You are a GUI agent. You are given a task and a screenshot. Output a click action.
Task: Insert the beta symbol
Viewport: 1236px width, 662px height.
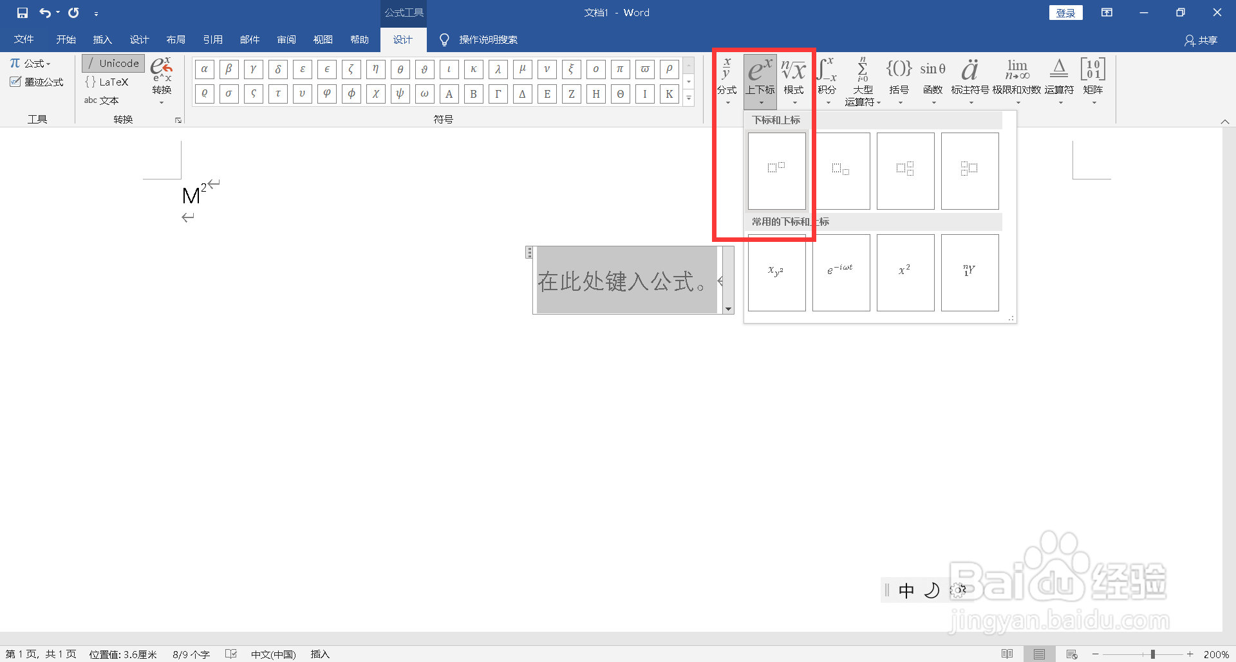[229, 69]
